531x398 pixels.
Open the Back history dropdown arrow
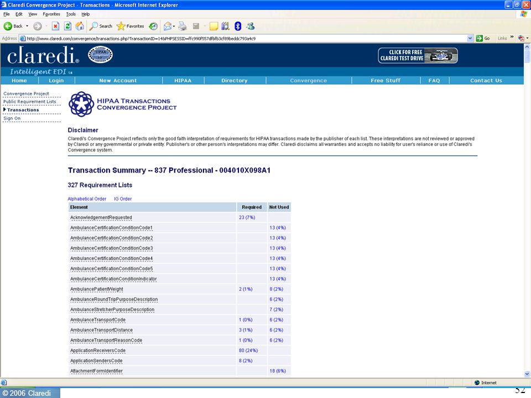(x=27, y=26)
